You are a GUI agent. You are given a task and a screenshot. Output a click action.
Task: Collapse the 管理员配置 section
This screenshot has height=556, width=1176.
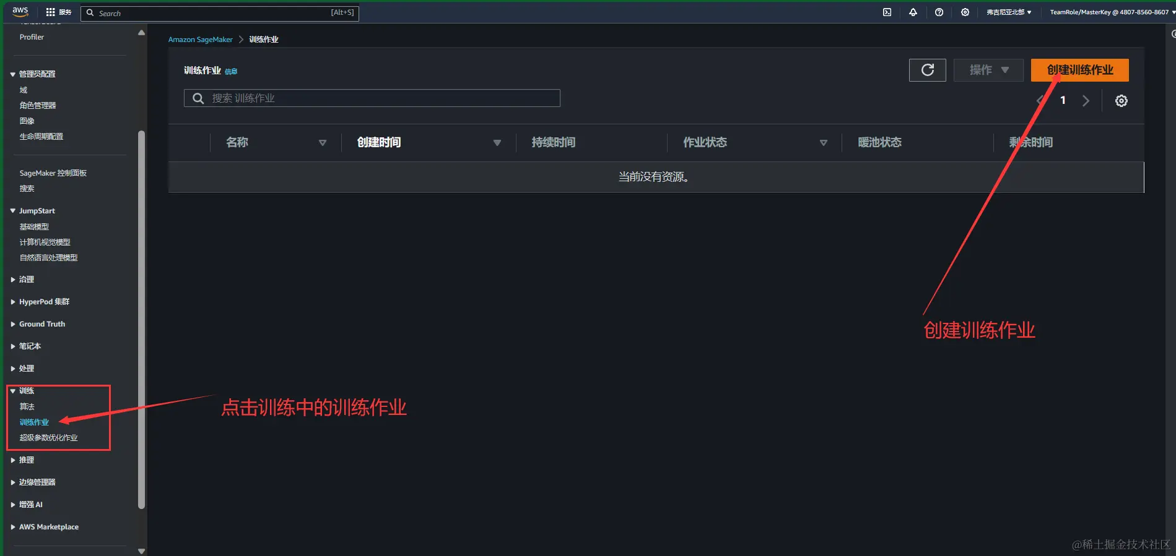pyautogui.click(x=12, y=74)
